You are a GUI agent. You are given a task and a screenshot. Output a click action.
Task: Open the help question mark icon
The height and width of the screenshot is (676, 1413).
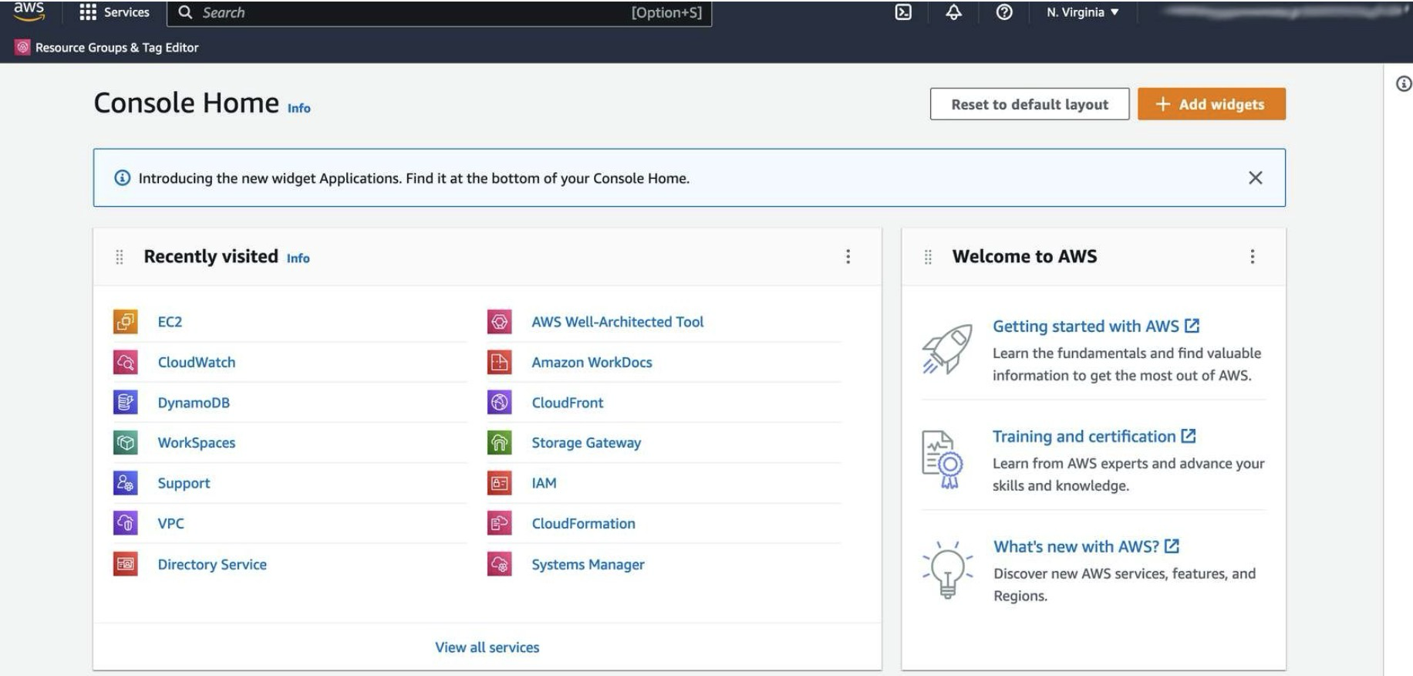(x=1003, y=12)
